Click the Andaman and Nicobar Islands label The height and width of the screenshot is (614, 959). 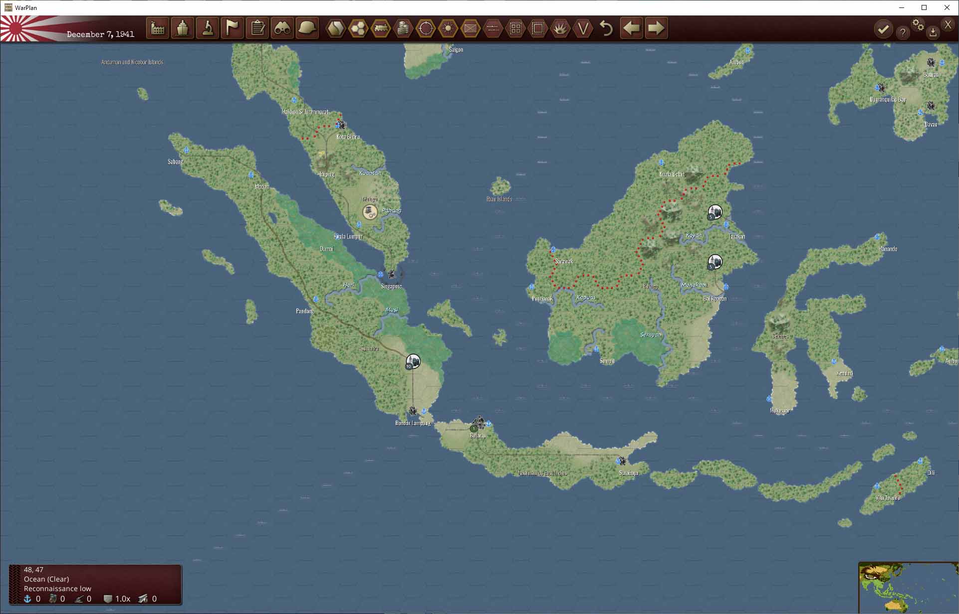coord(132,62)
